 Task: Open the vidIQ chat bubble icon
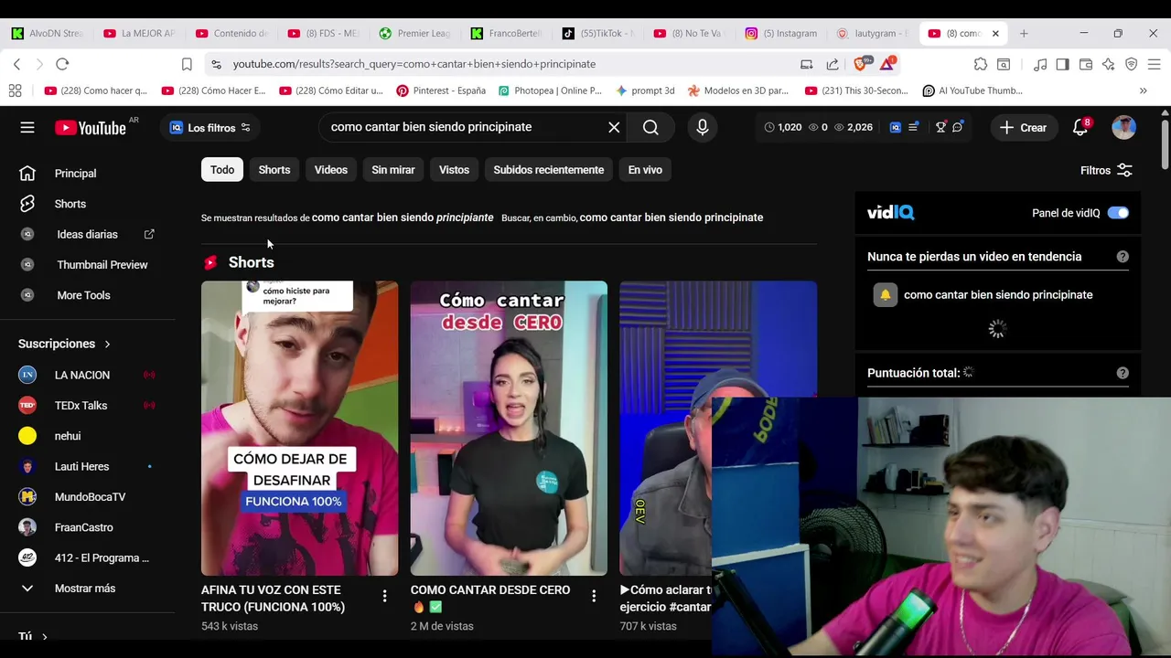(x=957, y=127)
